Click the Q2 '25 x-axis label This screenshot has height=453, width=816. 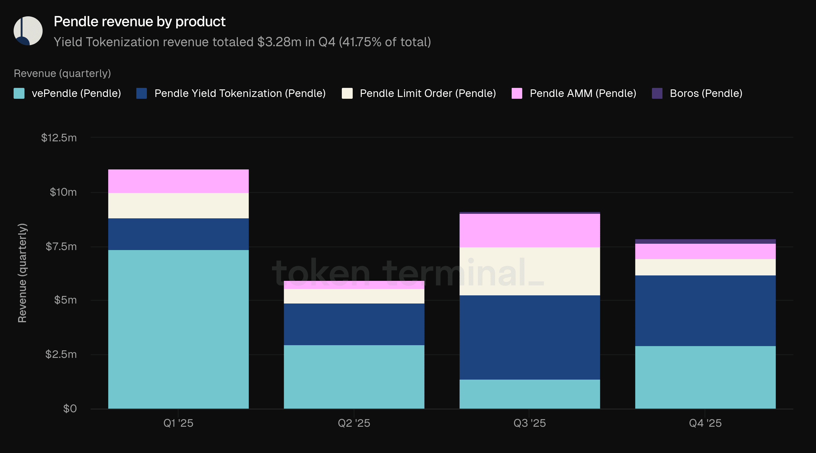tap(354, 423)
